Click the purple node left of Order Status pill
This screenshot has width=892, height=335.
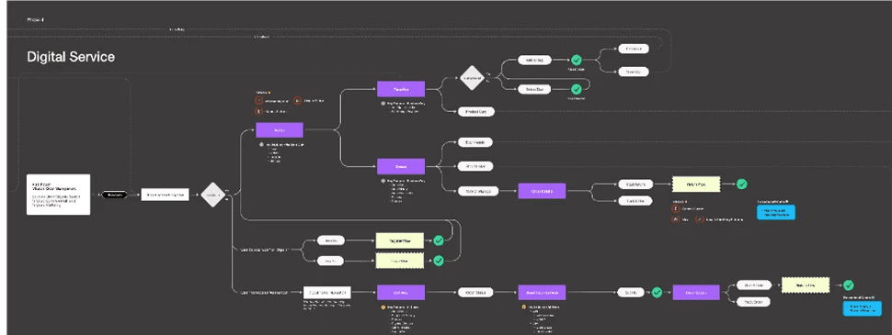coord(401,293)
